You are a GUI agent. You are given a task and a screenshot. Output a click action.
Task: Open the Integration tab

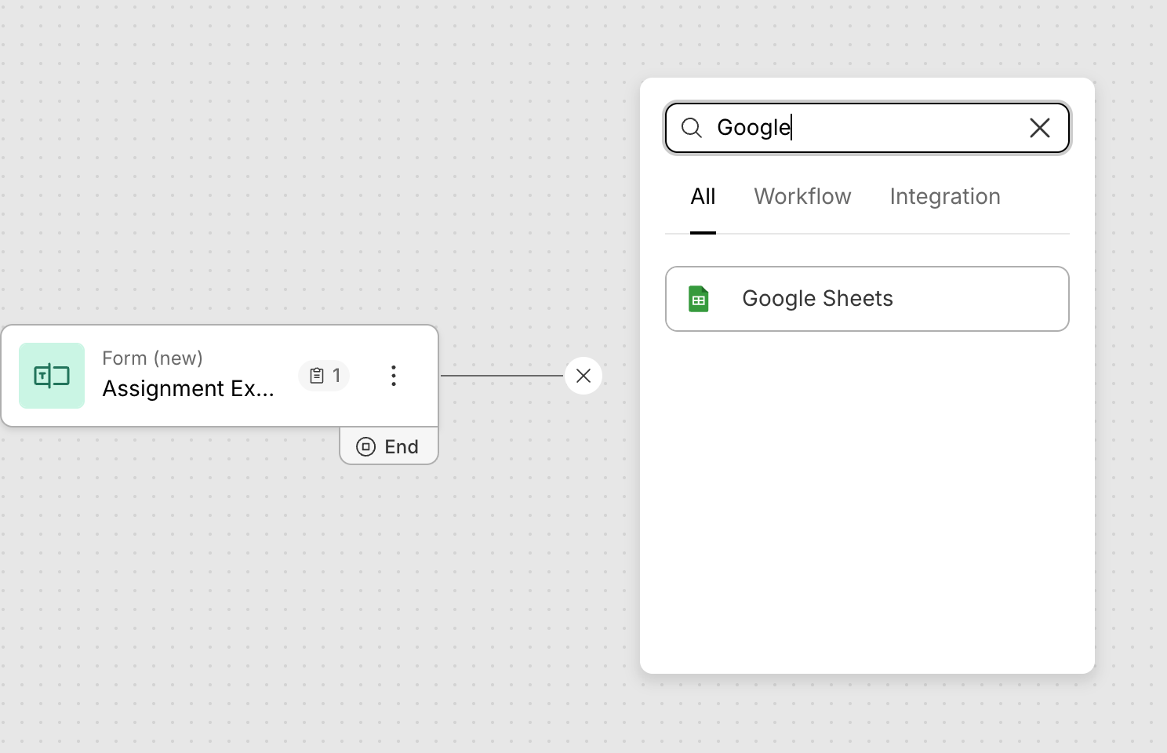(x=944, y=196)
